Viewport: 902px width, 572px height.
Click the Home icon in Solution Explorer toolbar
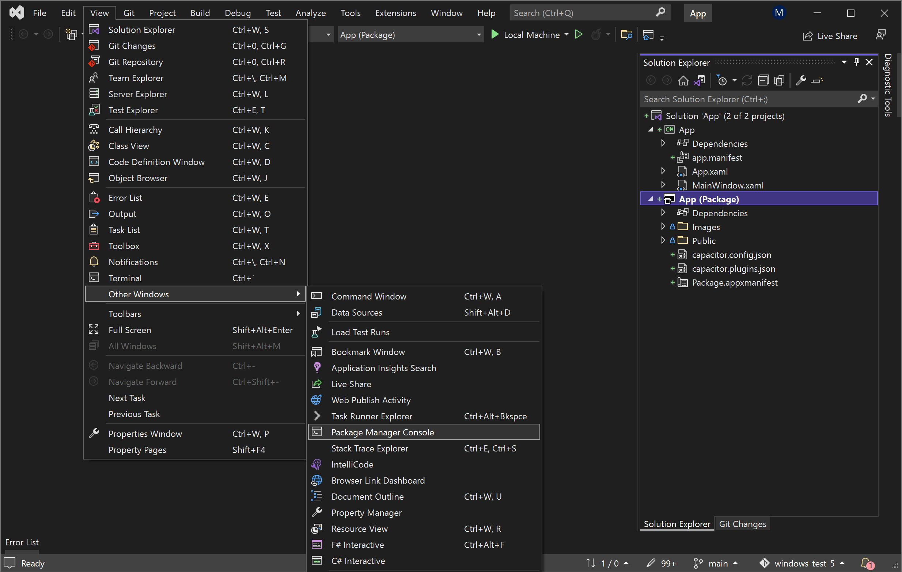click(683, 80)
